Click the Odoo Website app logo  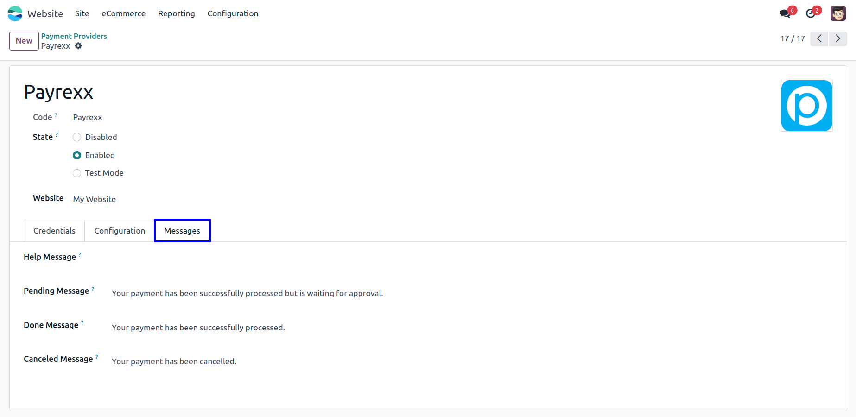pyautogui.click(x=15, y=13)
